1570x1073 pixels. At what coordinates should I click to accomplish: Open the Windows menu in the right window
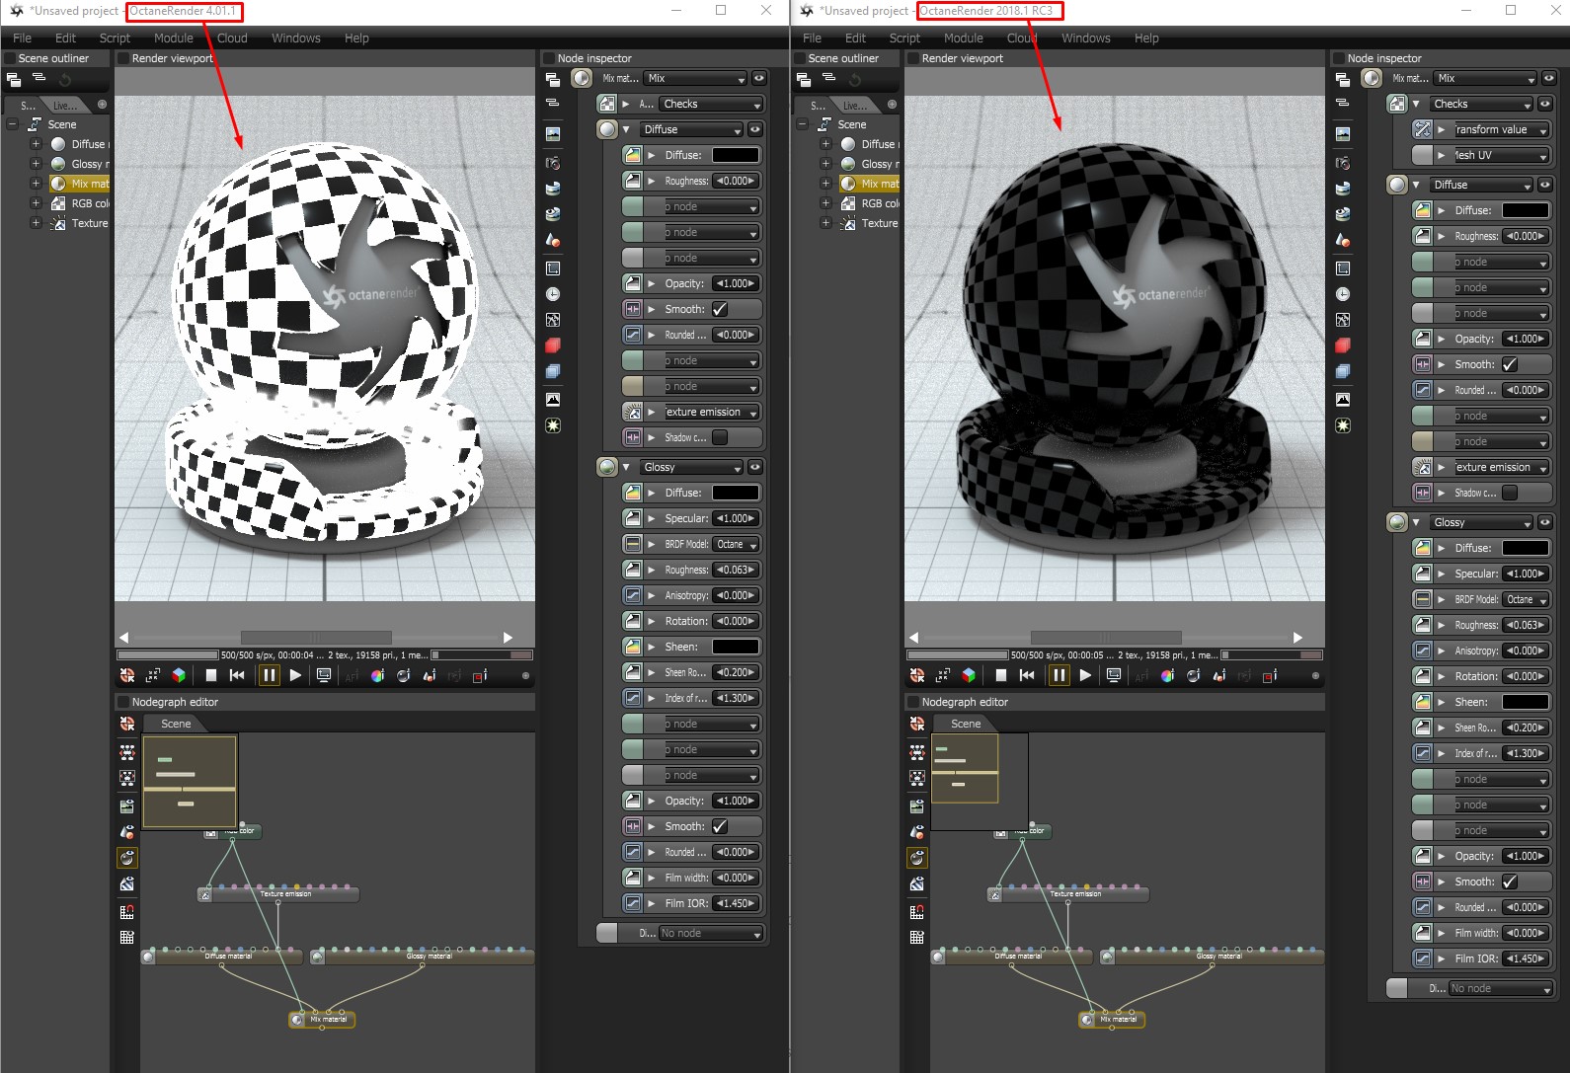click(x=1086, y=38)
